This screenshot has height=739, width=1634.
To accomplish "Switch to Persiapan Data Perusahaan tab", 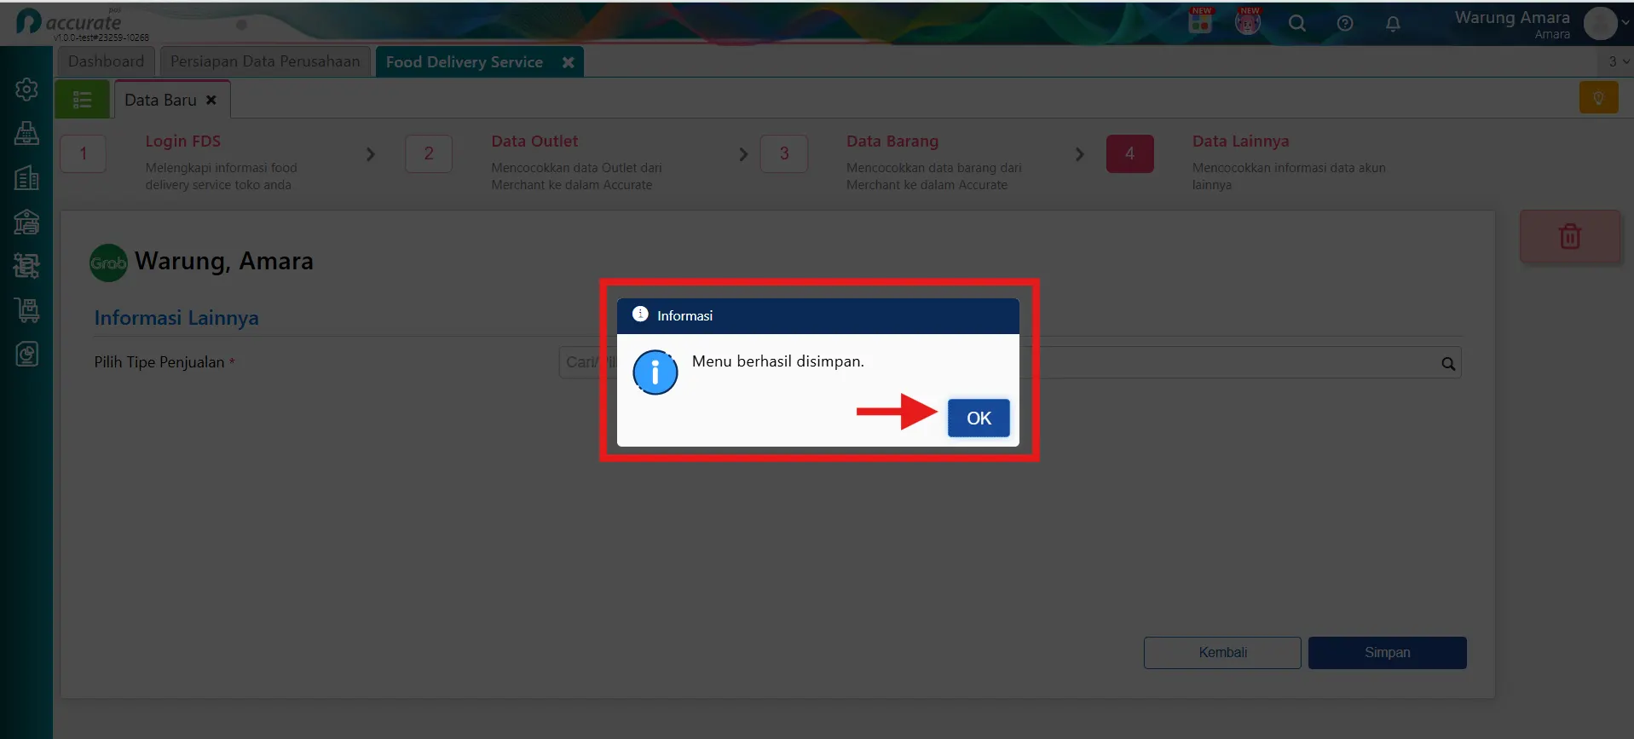I will (265, 61).
